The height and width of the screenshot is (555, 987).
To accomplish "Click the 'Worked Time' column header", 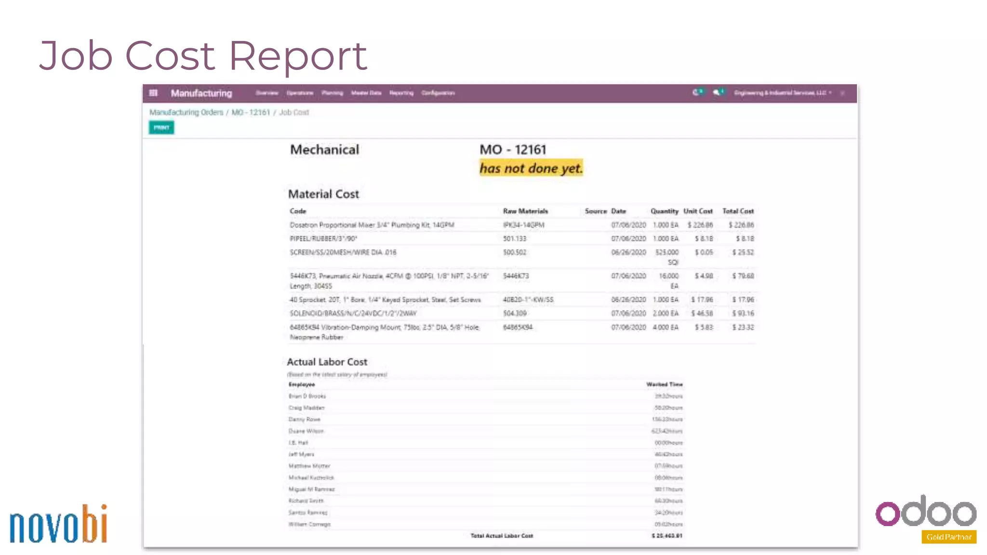I will [x=665, y=384].
